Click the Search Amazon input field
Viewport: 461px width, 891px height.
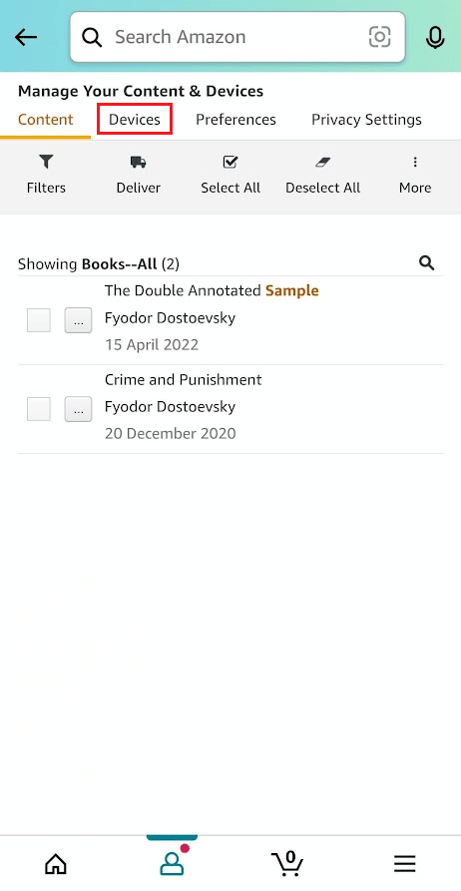pyautogui.click(x=237, y=37)
